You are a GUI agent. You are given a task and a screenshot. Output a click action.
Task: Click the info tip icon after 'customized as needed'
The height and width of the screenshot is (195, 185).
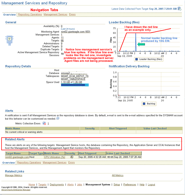[58, 118]
